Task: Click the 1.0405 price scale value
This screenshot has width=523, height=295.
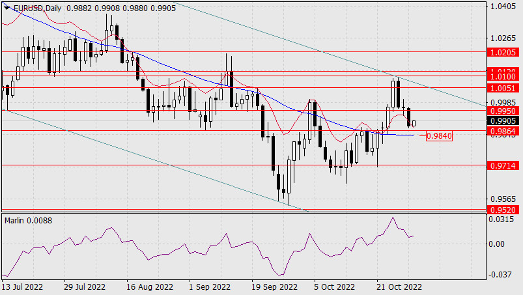Action: tap(503, 7)
